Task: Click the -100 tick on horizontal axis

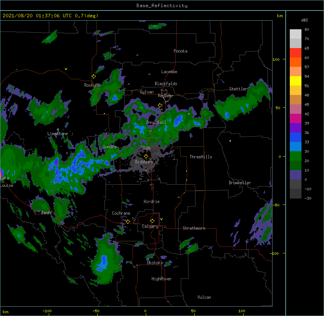Action: [x=47, y=311]
